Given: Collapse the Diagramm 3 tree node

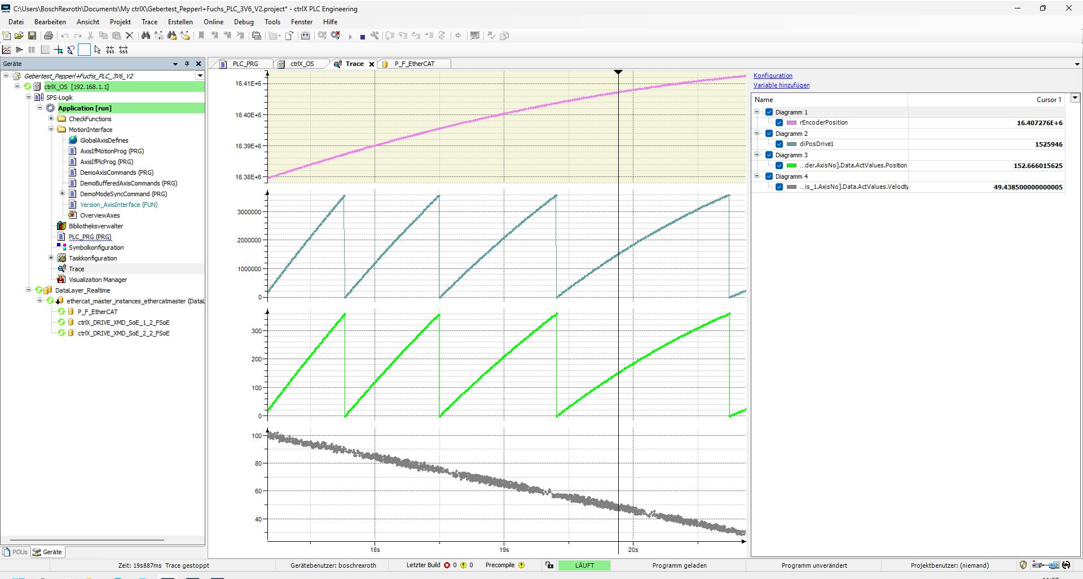Looking at the screenshot, I should click(x=758, y=154).
